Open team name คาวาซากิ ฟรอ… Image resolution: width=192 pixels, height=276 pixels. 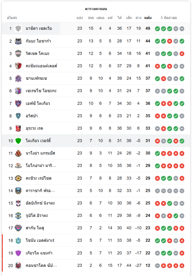40,190
